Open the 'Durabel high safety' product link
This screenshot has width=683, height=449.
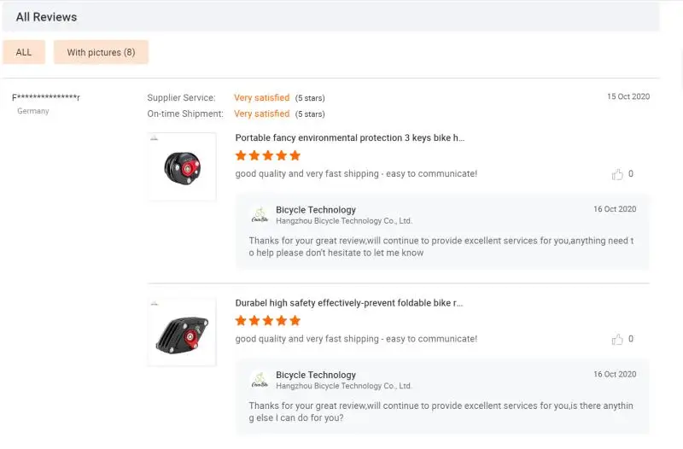tap(349, 302)
